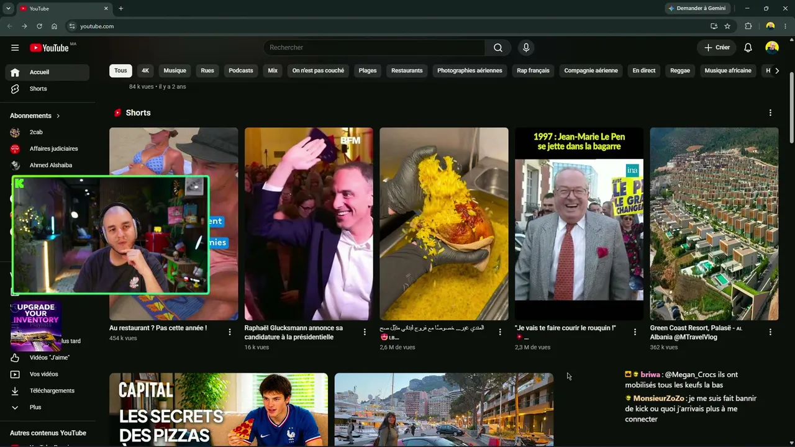This screenshot has height=447, width=795.
Task: Go back with the browser back arrow
Action: coord(9,26)
